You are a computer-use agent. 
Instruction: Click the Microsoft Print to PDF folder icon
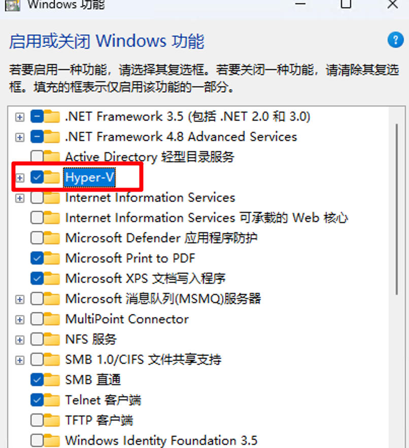click(x=52, y=258)
